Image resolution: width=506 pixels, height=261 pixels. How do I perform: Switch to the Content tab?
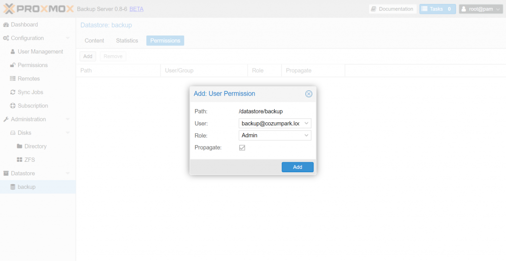coord(94,40)
